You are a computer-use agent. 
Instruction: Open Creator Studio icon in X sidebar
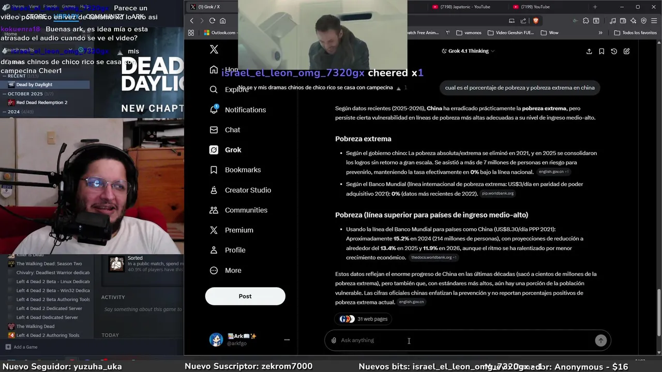pos(214,190)
